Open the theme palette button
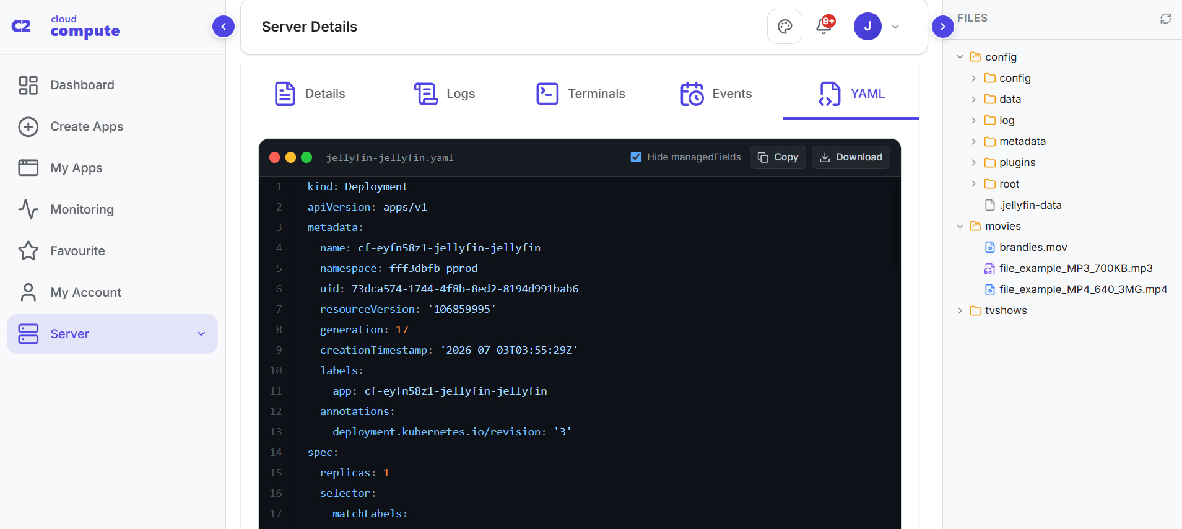Screen dimensions: 1182x529 pos(784,27)
